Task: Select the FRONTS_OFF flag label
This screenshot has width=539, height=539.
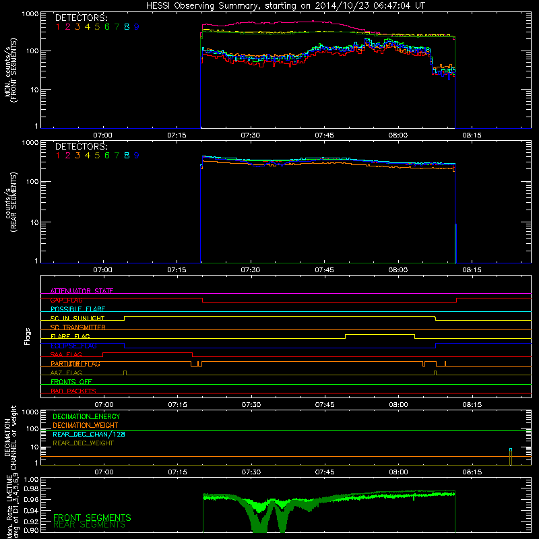Action: (x=71, y=382)
